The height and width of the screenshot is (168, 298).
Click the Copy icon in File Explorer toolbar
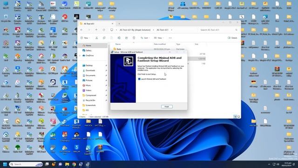click(x=104, y=38)
